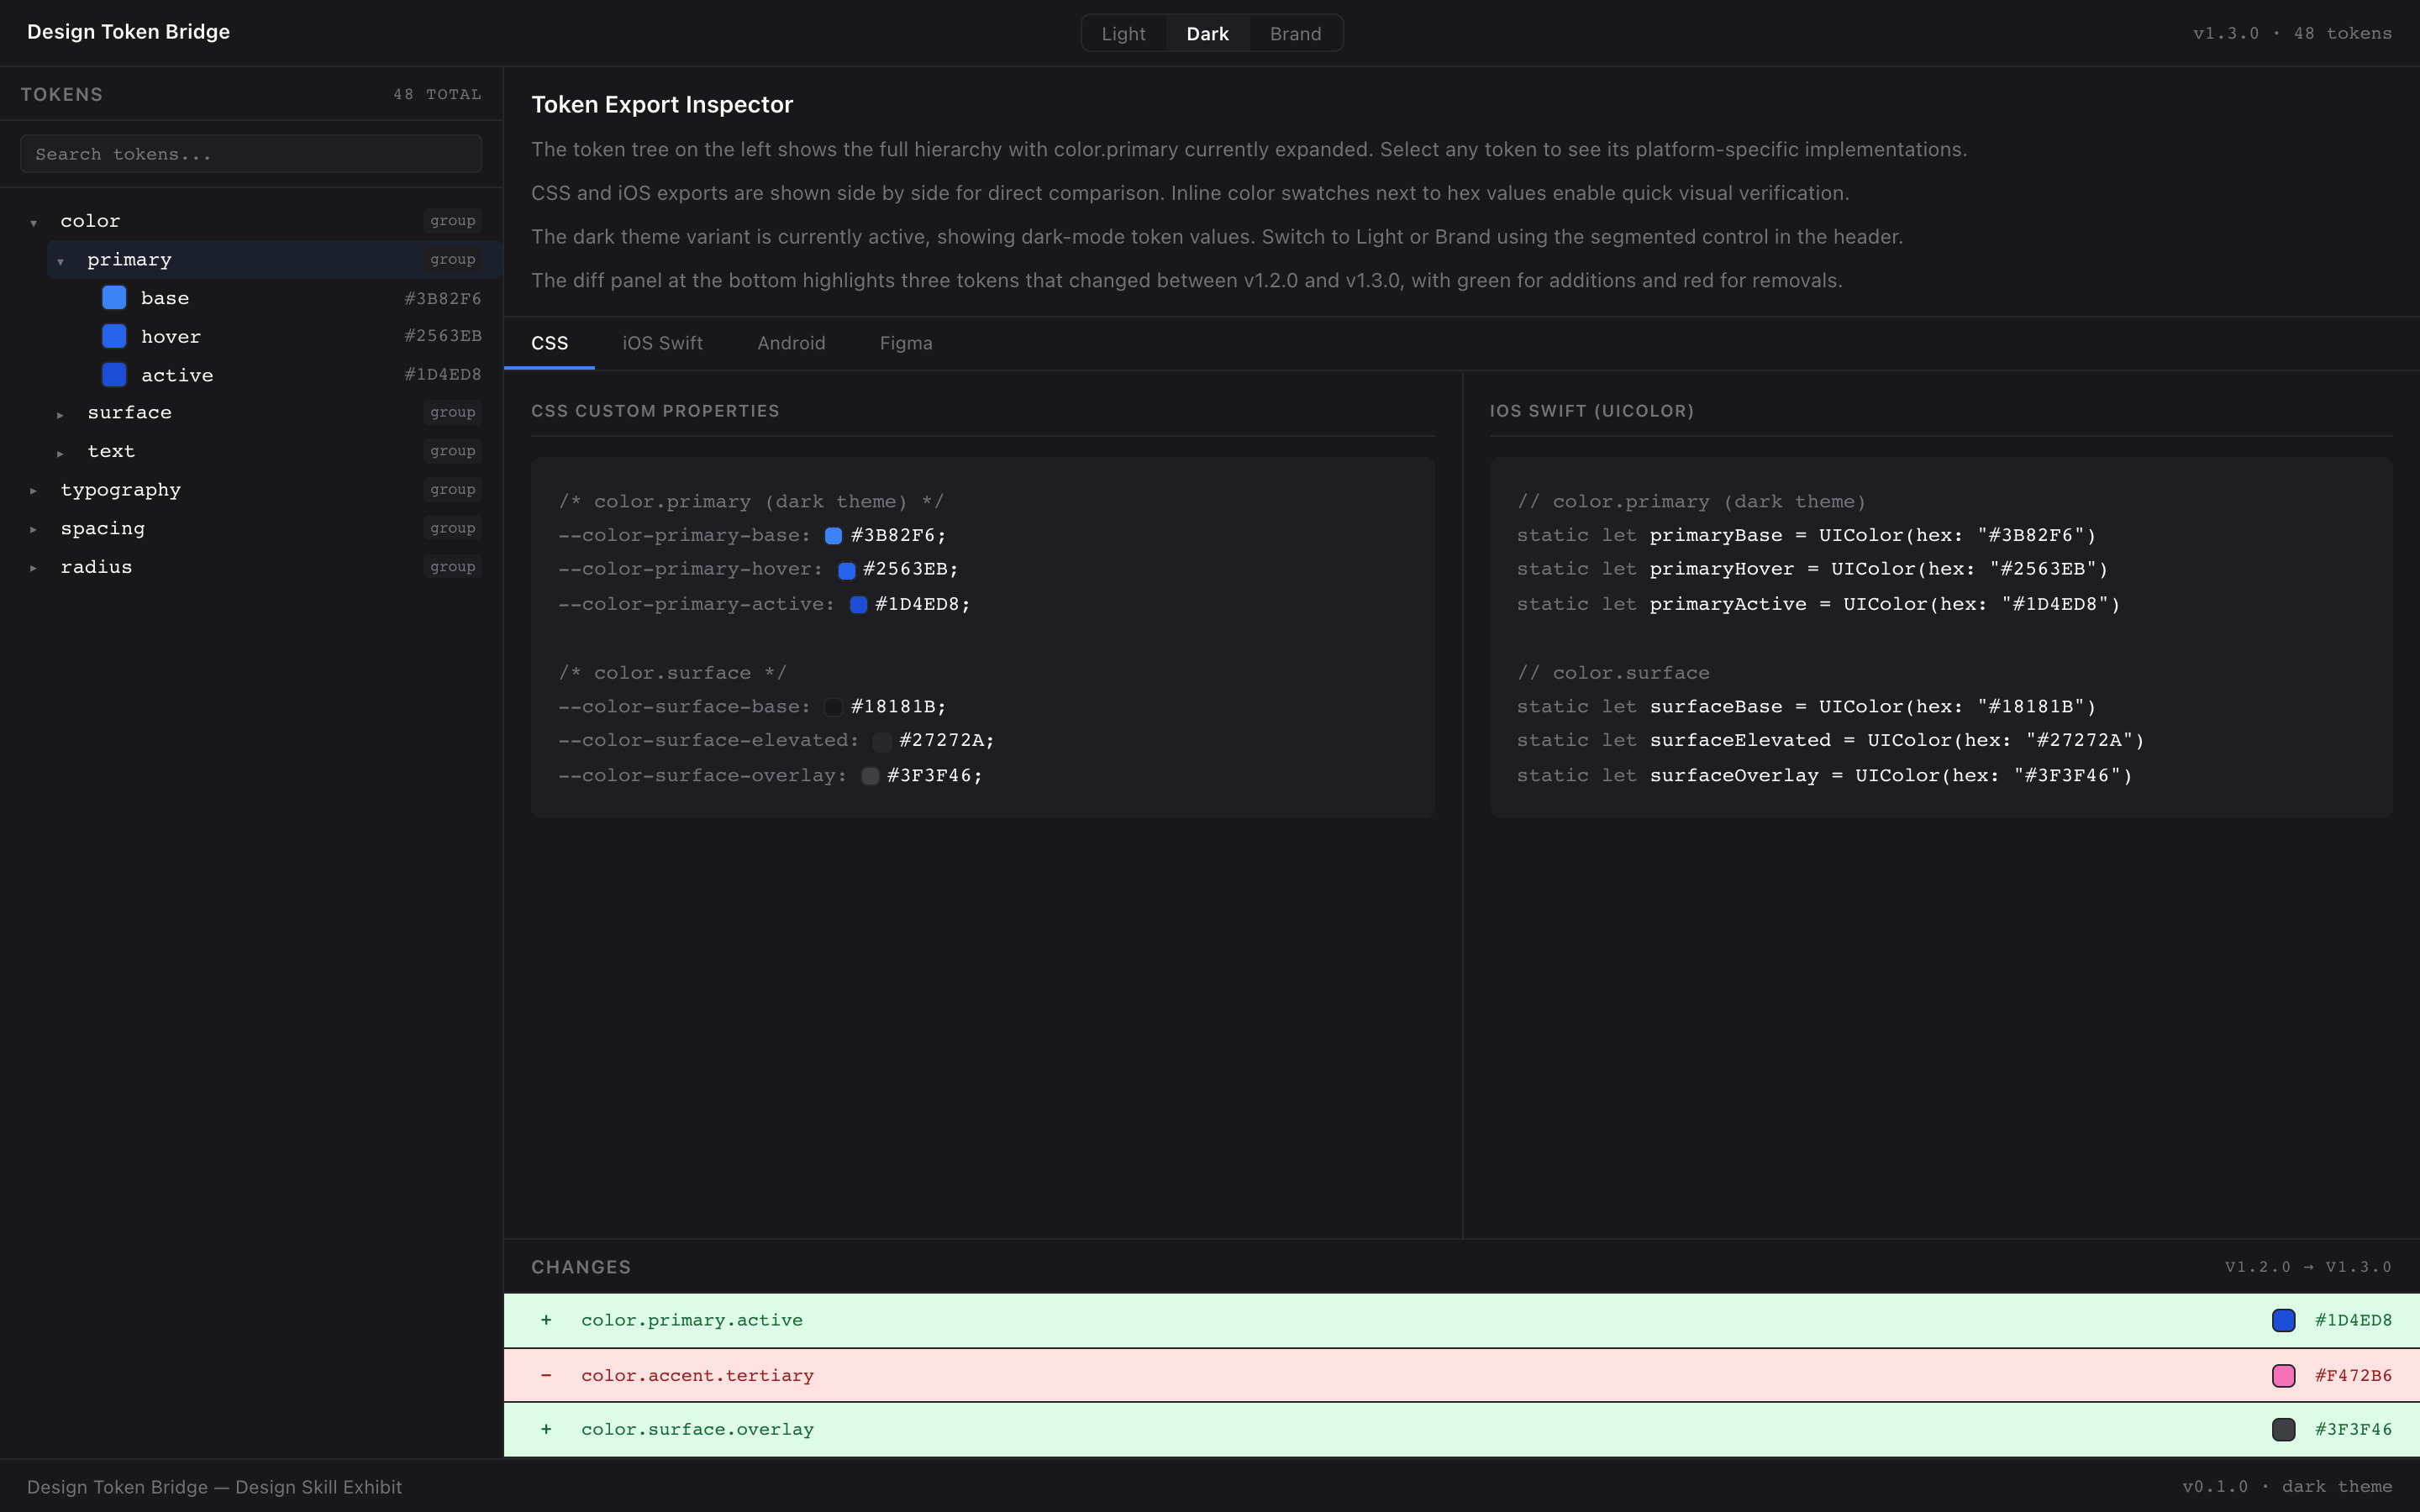Click the active token swatch in sidebar tree
This screenshot has height=1512, width=2420.
114,375
